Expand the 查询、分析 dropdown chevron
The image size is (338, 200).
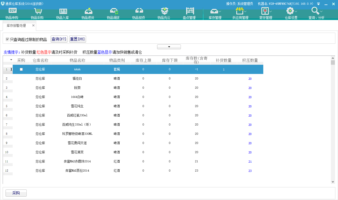(321, 12)
